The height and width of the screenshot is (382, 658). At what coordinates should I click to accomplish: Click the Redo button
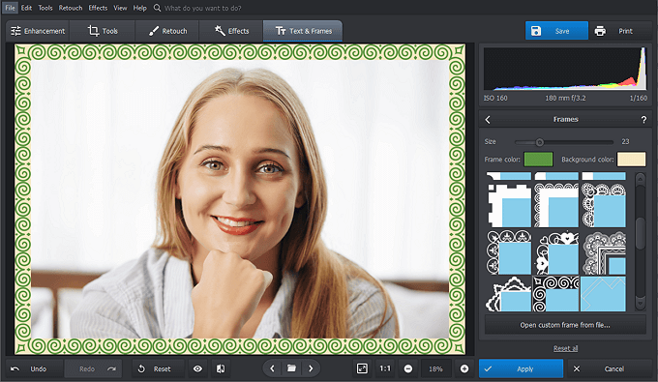click(93, 369)
